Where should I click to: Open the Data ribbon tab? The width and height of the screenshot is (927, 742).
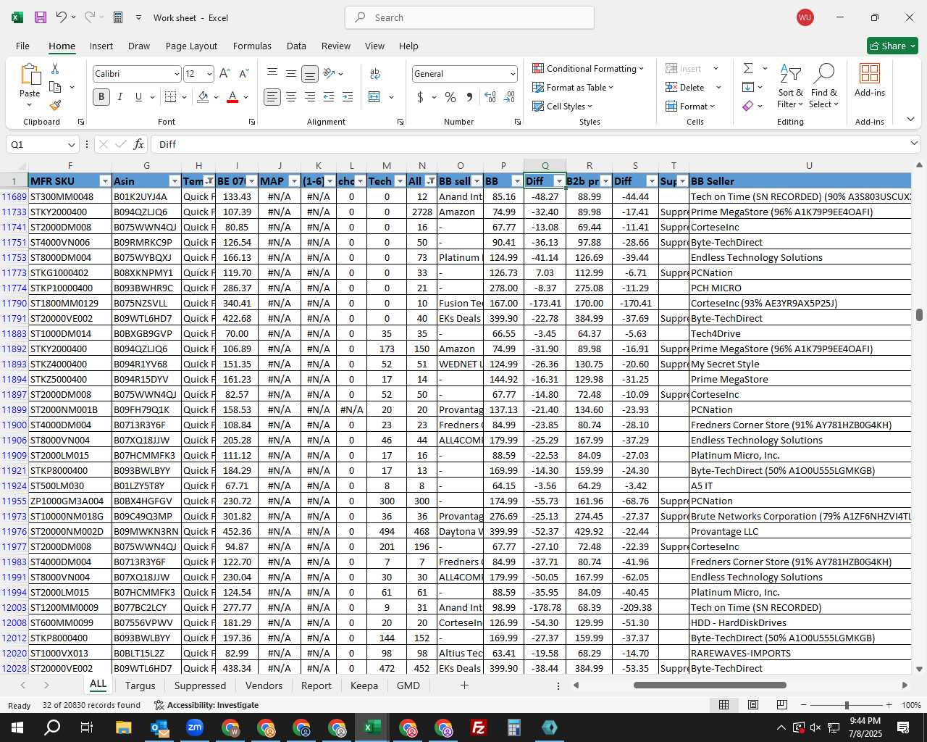coord(296,46)
